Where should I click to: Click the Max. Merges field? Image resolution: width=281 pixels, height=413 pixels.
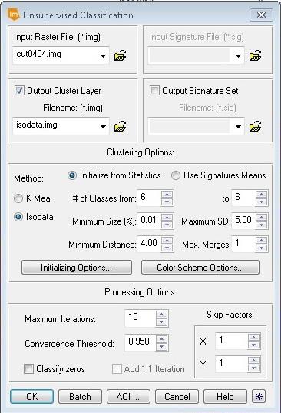click(x=243, y=244)
